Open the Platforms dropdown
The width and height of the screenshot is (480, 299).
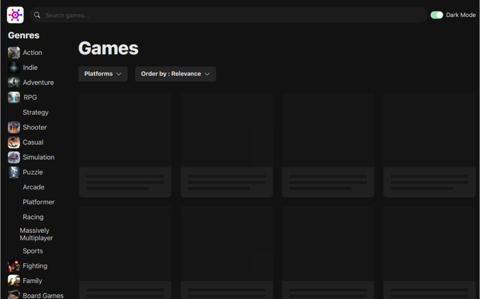point(103,74)
